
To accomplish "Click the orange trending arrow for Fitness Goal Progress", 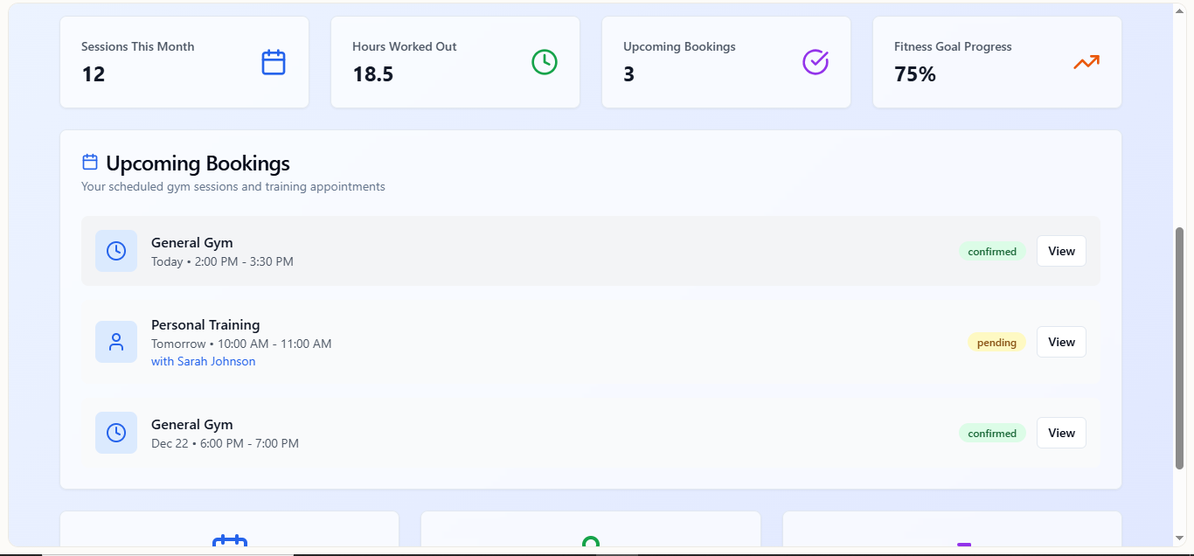I will tap(1086, 62).
